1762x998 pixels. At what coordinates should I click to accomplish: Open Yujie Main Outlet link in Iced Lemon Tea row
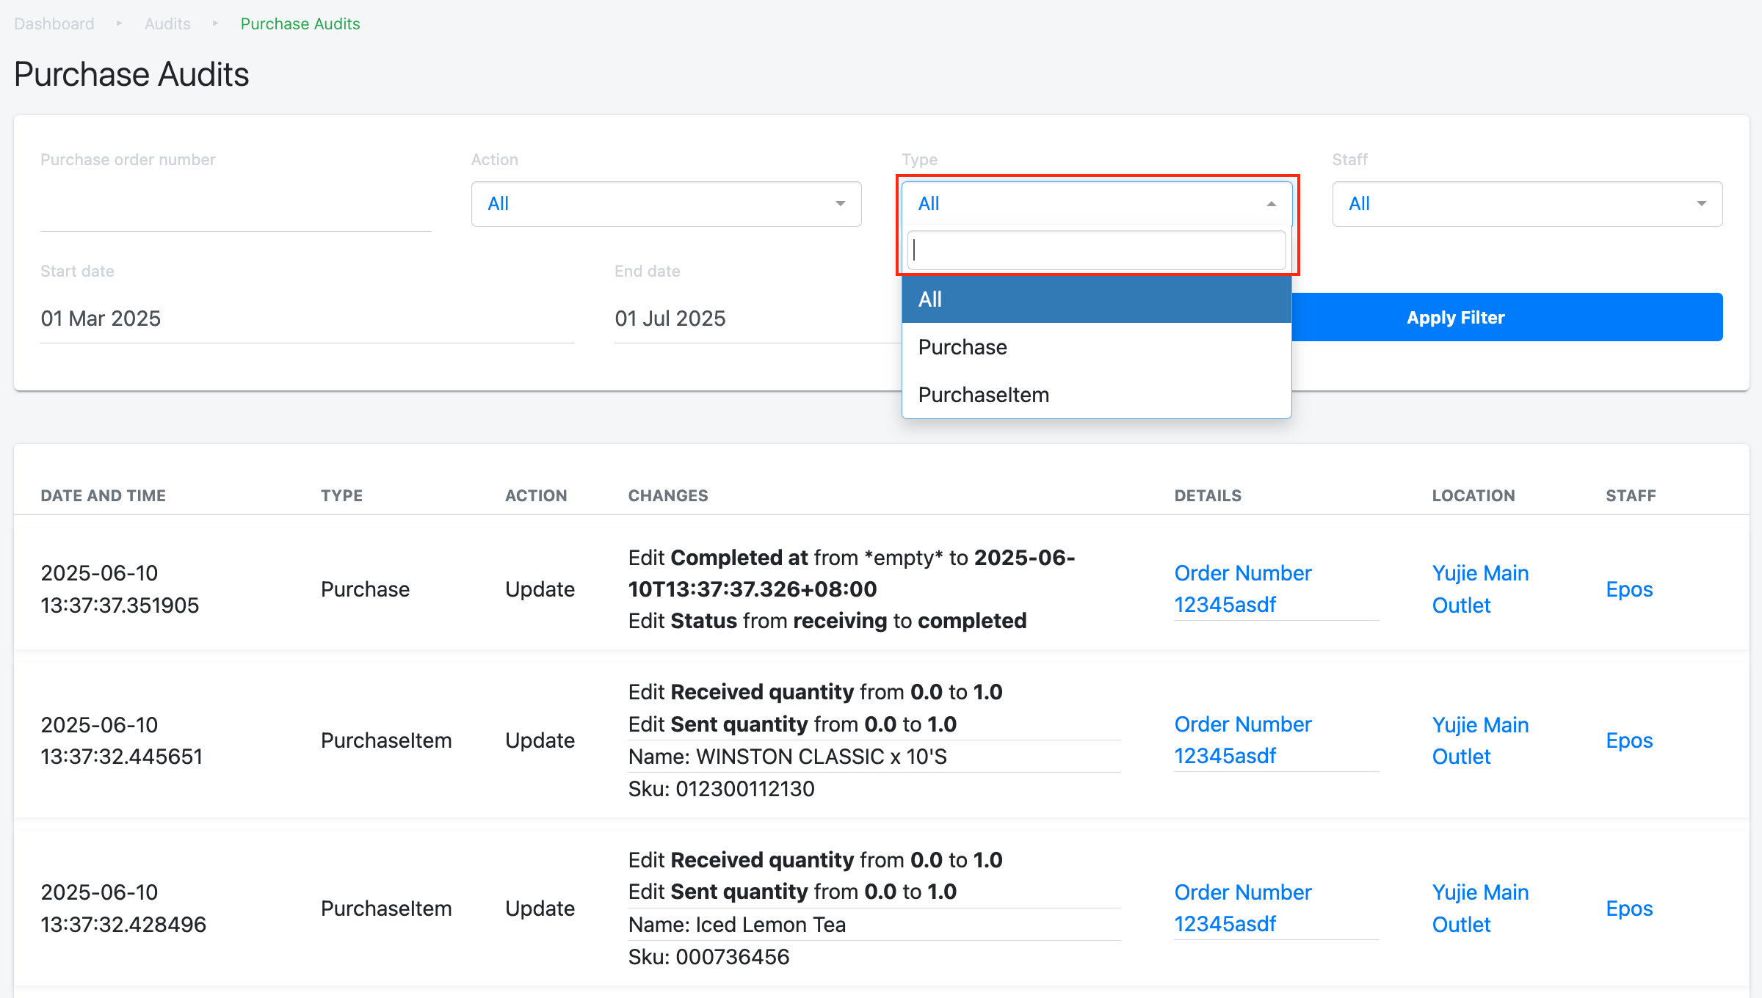1479,908
